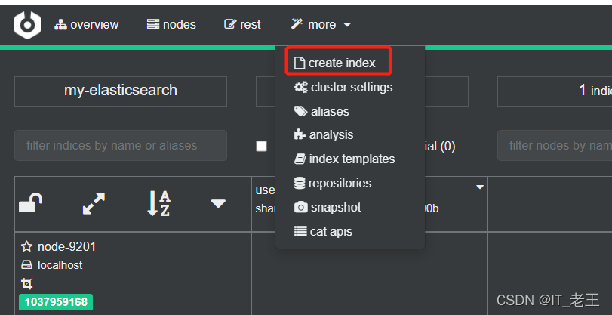Screen dimensions: 612x315
Task: Focus the filter indices by name field
Action: pyautogui.click(x=120, y=145)
